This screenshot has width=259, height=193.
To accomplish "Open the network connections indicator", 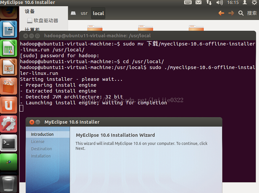I will (x=209, y=3).
